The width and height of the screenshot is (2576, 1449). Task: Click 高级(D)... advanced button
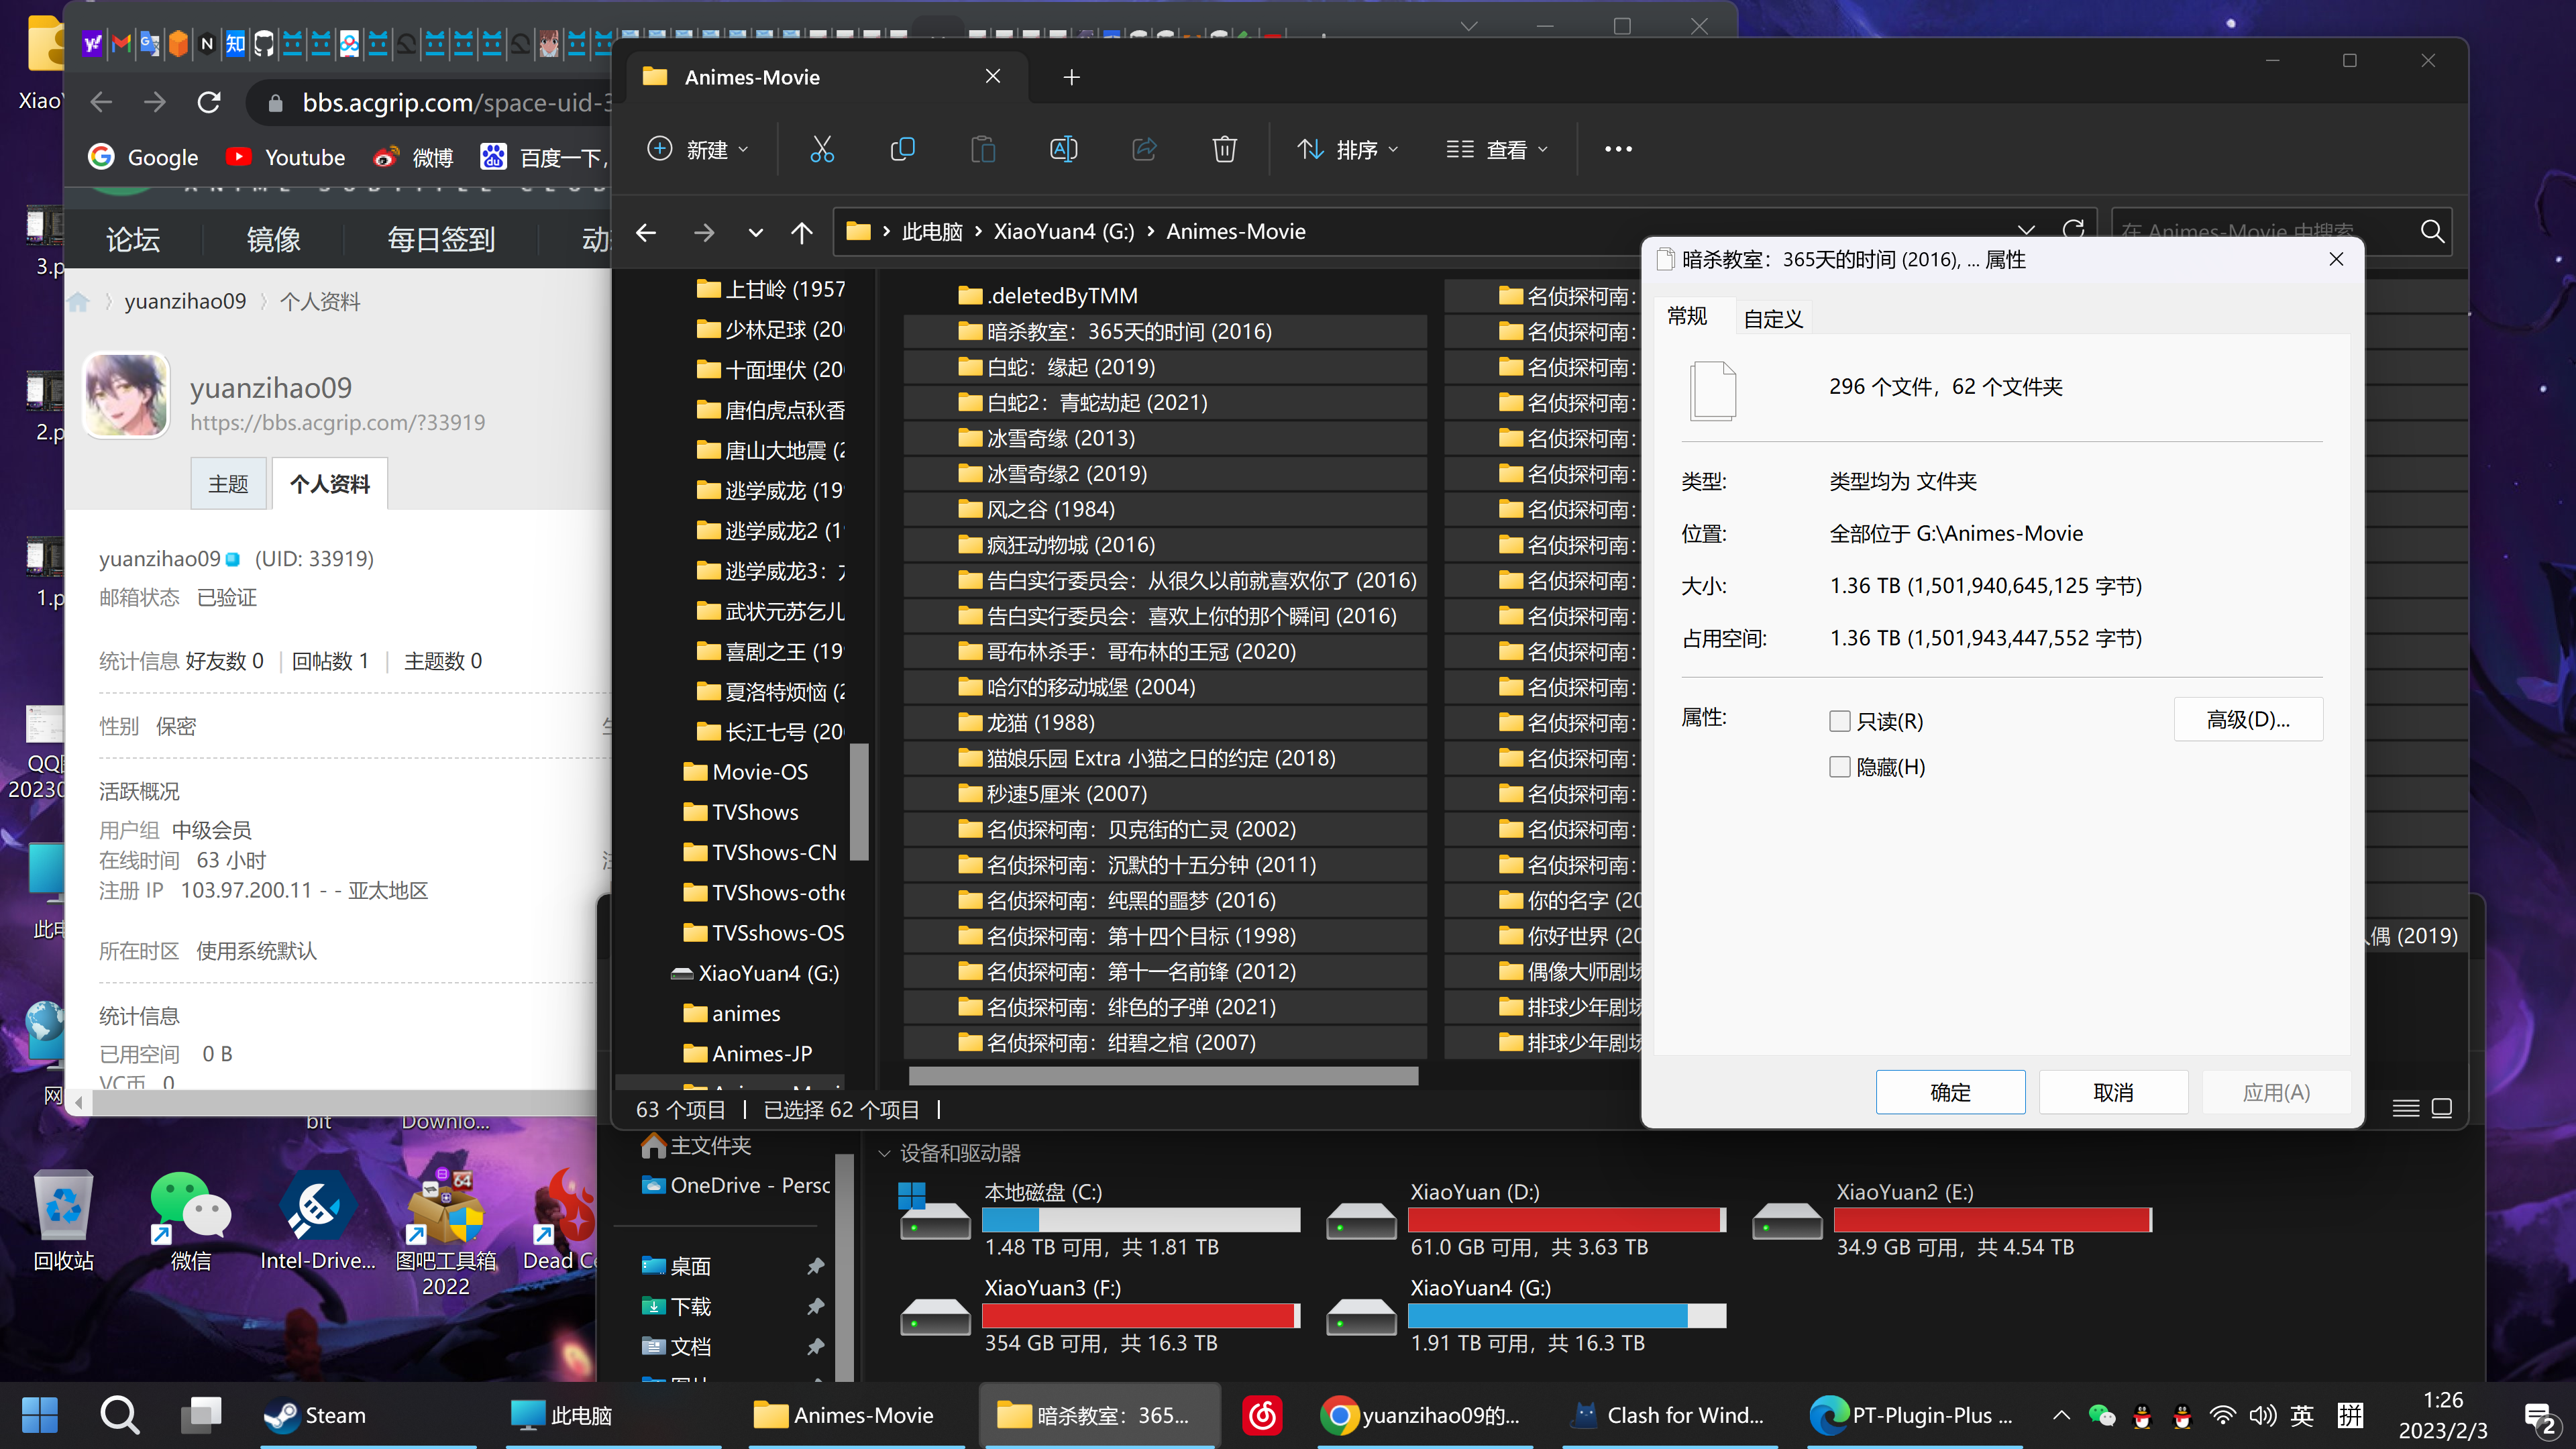2248,719
